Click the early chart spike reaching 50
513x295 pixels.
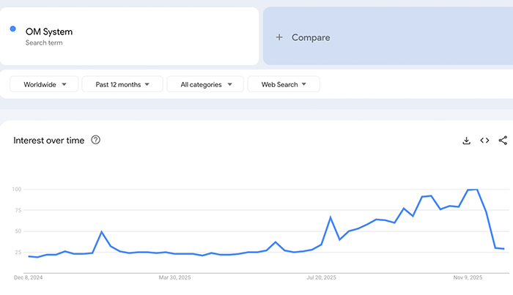click(x=102, y=232)
